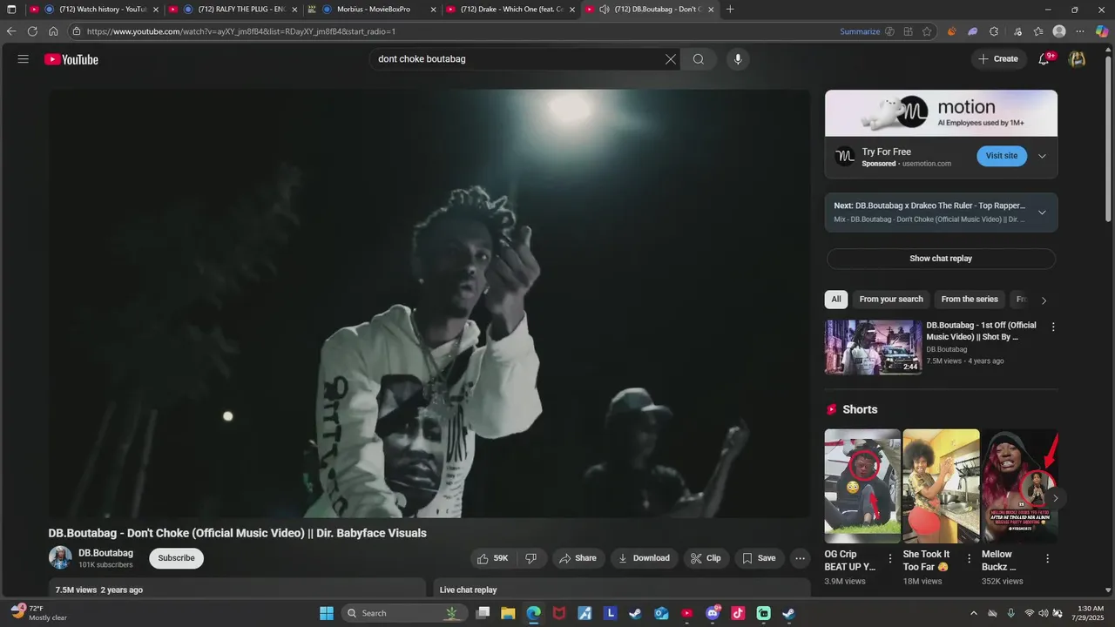The image size is (1115, 627).
Task: Subscribe to DB.Boutabag channel
Action: point(176,558)
